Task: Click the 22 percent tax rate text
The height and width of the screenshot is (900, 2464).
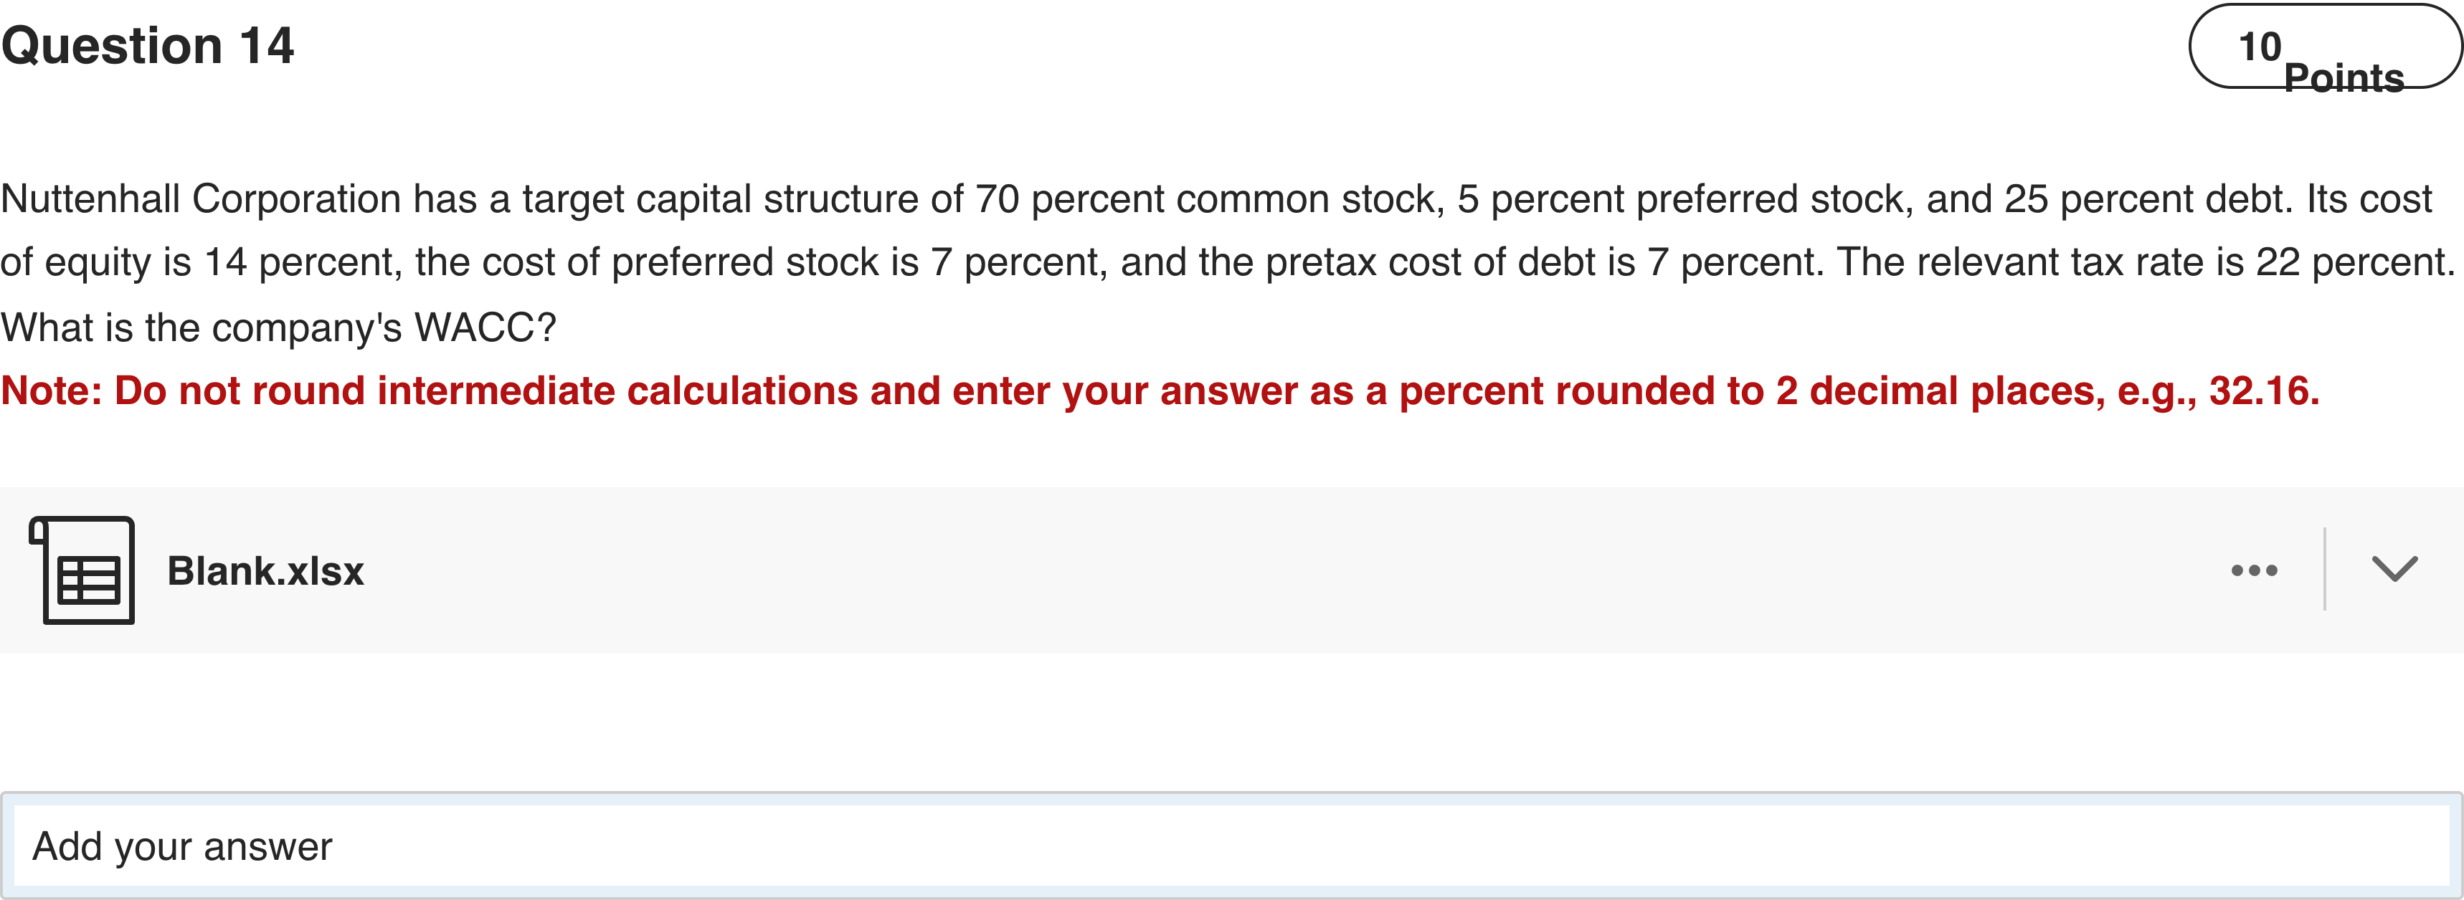Action: [x=2353, y=262]
